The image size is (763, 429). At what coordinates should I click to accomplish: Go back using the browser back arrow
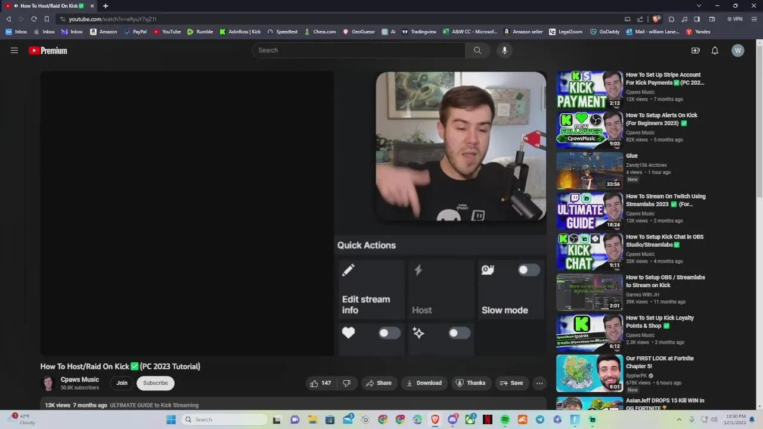[8, 19]
